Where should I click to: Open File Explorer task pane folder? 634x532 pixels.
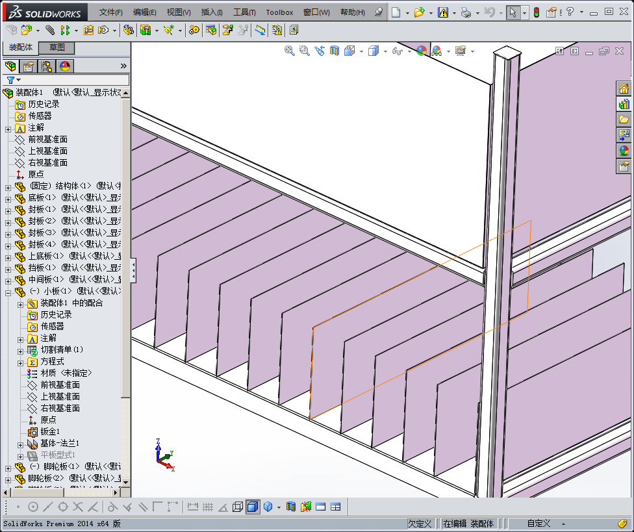(624, 120)
